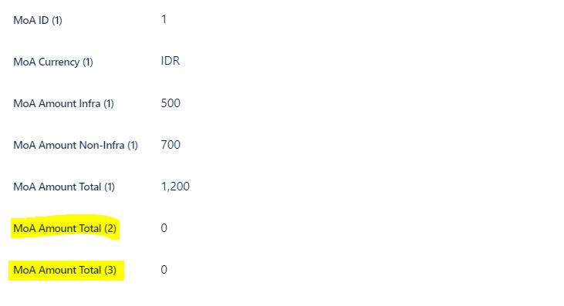Click the MoA Amount Total (1) label
The width and height of the screenshot is (564, 306).
[64, 187]
